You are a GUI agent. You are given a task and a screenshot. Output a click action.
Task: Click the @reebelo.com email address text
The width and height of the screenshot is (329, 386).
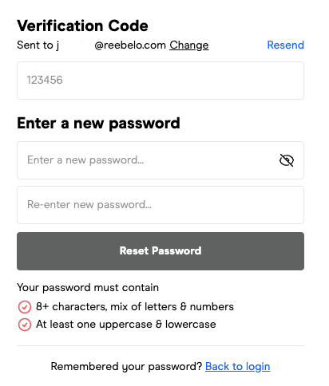pyautogui.click(x=130, y=45)
